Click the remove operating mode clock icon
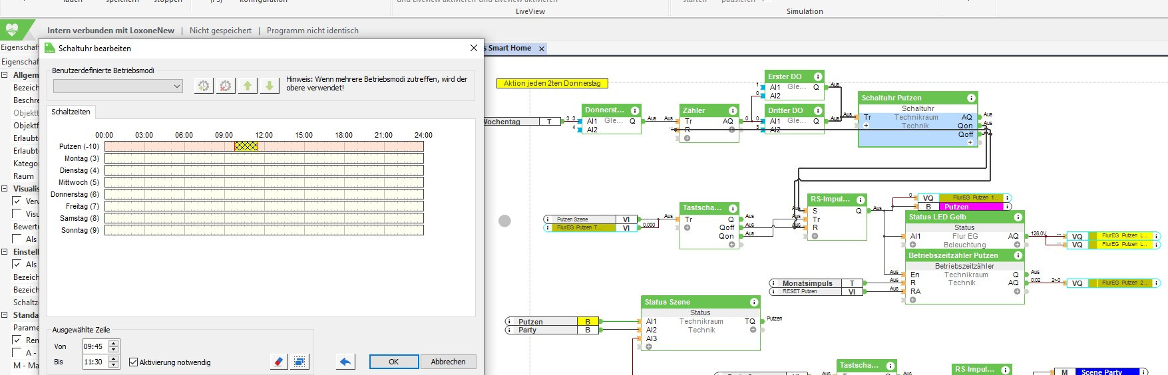 click(226, 86)
